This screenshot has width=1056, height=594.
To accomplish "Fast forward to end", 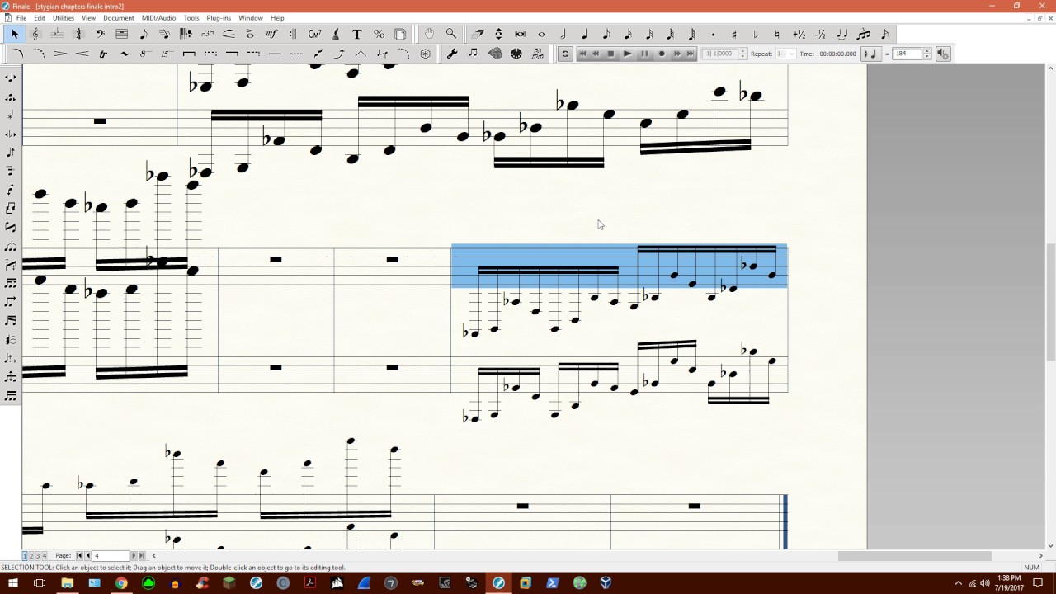I will (691, 54).
